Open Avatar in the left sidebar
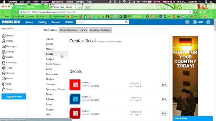The width and height of the screenshot is (216, 121). pyautogui.click(x=7, y=57)
